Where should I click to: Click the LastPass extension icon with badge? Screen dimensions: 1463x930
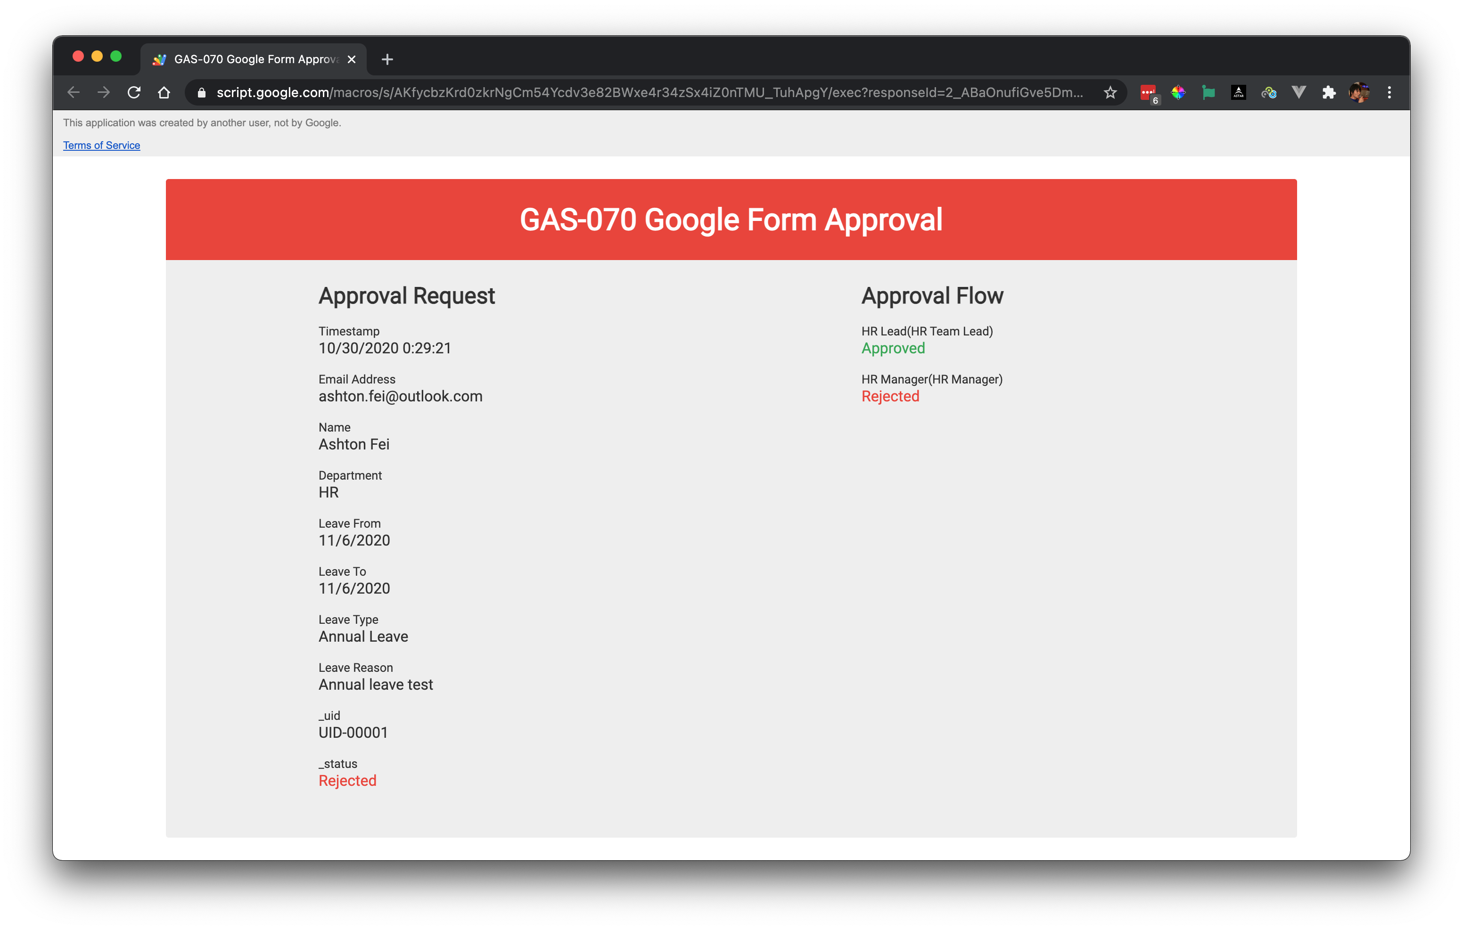[x=1148, y=93]
